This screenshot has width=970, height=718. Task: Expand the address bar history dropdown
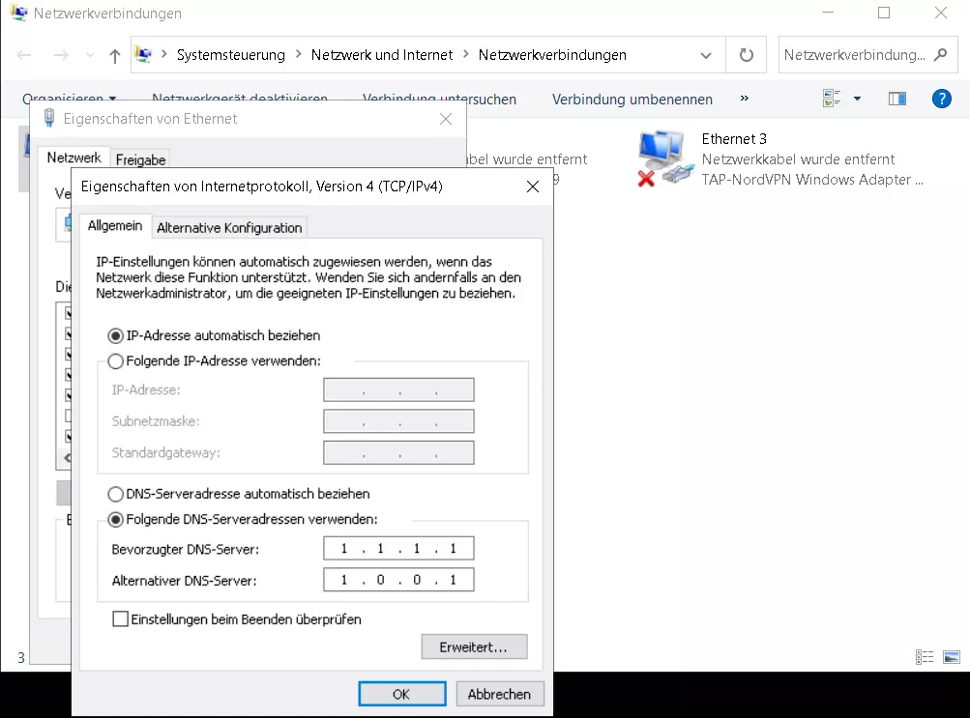[705, 56]
